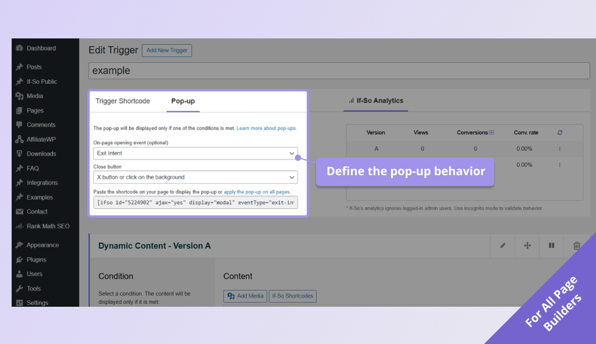Image resolution: width=596 pixels, height=344 pixels.
Task: Follow the Learn more about pop-ups link
Action: coord(267,128)
